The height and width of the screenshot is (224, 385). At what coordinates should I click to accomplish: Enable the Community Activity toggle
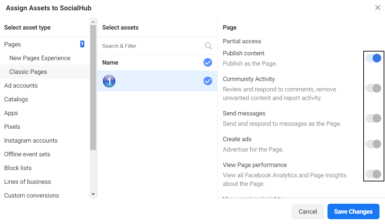[373, 88]
